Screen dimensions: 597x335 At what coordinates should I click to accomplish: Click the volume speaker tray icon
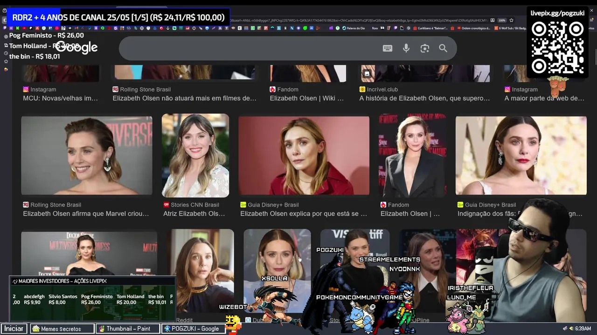pyautogui.click(x=570, y=328)
